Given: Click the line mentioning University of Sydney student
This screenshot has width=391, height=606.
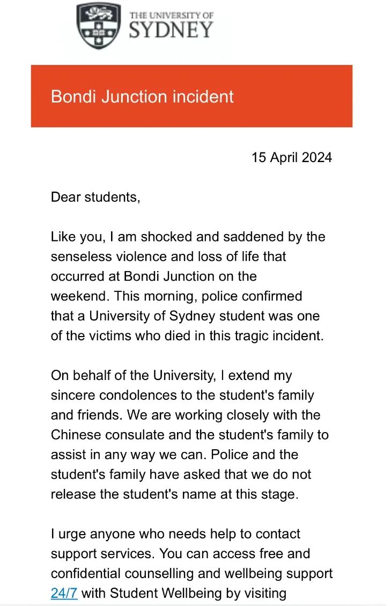Looking at the screenshot, I should tap(186, 316).
